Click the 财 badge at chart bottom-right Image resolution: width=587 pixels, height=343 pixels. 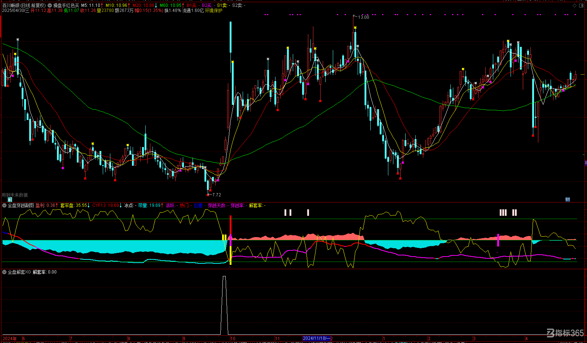click(568, 200)
